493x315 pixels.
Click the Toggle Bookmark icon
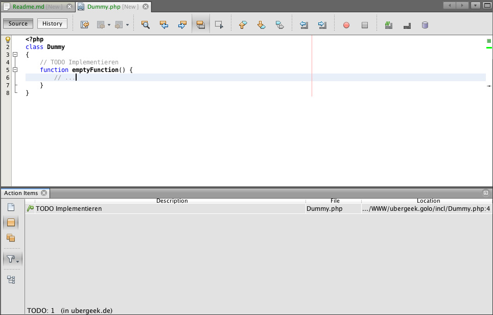pyautogui.click(x=280, y=25)
